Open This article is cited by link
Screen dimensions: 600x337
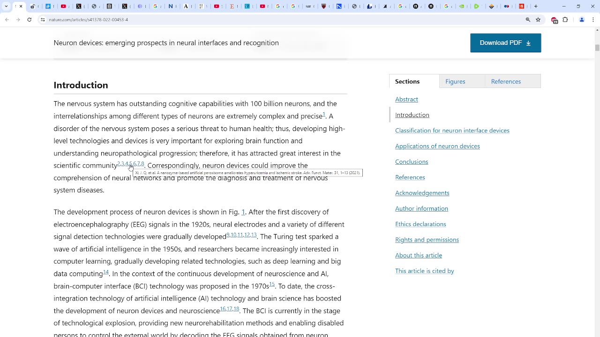tap(425, 271)
